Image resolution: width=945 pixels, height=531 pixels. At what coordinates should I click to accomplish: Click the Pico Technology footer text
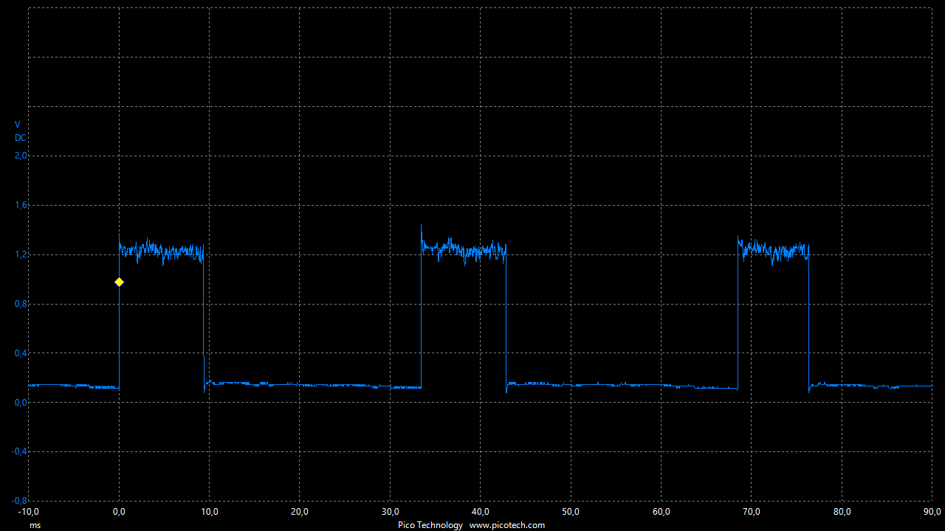tap(430, 525)
